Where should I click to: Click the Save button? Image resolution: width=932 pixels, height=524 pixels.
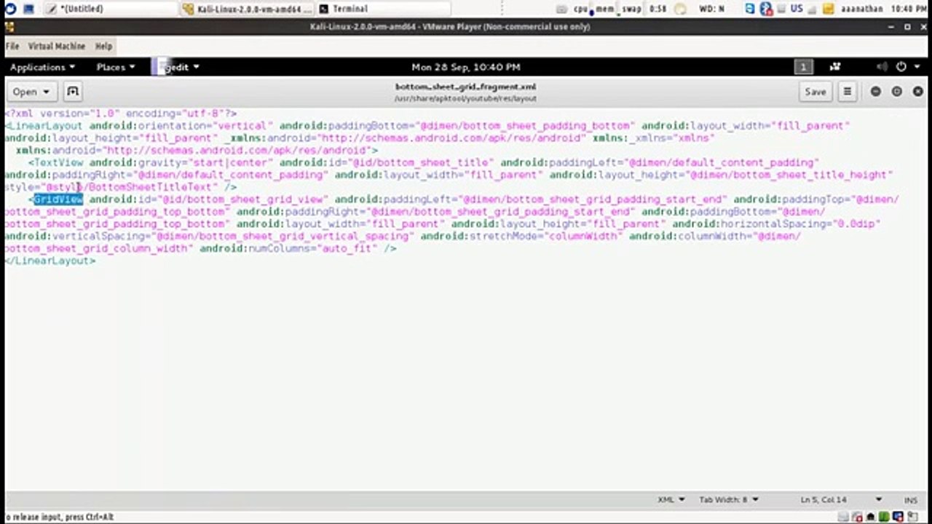(x=815, y=92)
